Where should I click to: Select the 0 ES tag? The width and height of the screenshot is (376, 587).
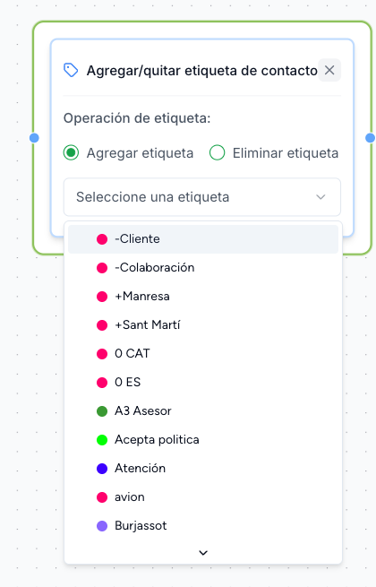coord(203,383)
